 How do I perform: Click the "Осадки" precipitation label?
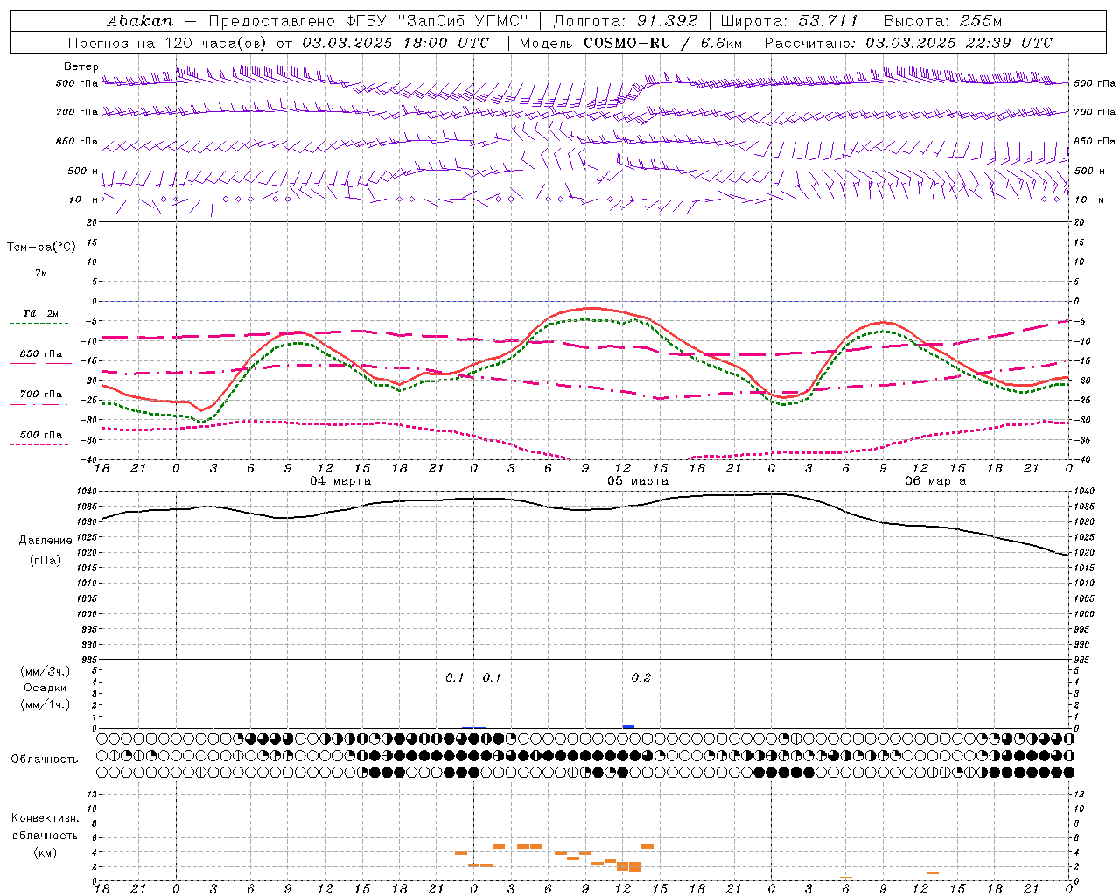click(x=45, y=689)
